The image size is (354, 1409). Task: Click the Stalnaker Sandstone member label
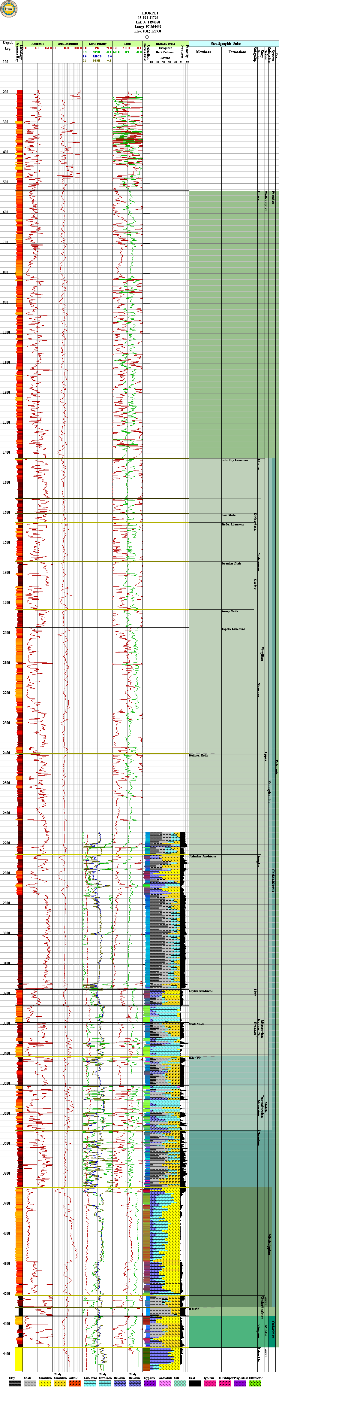pos(202,857)
